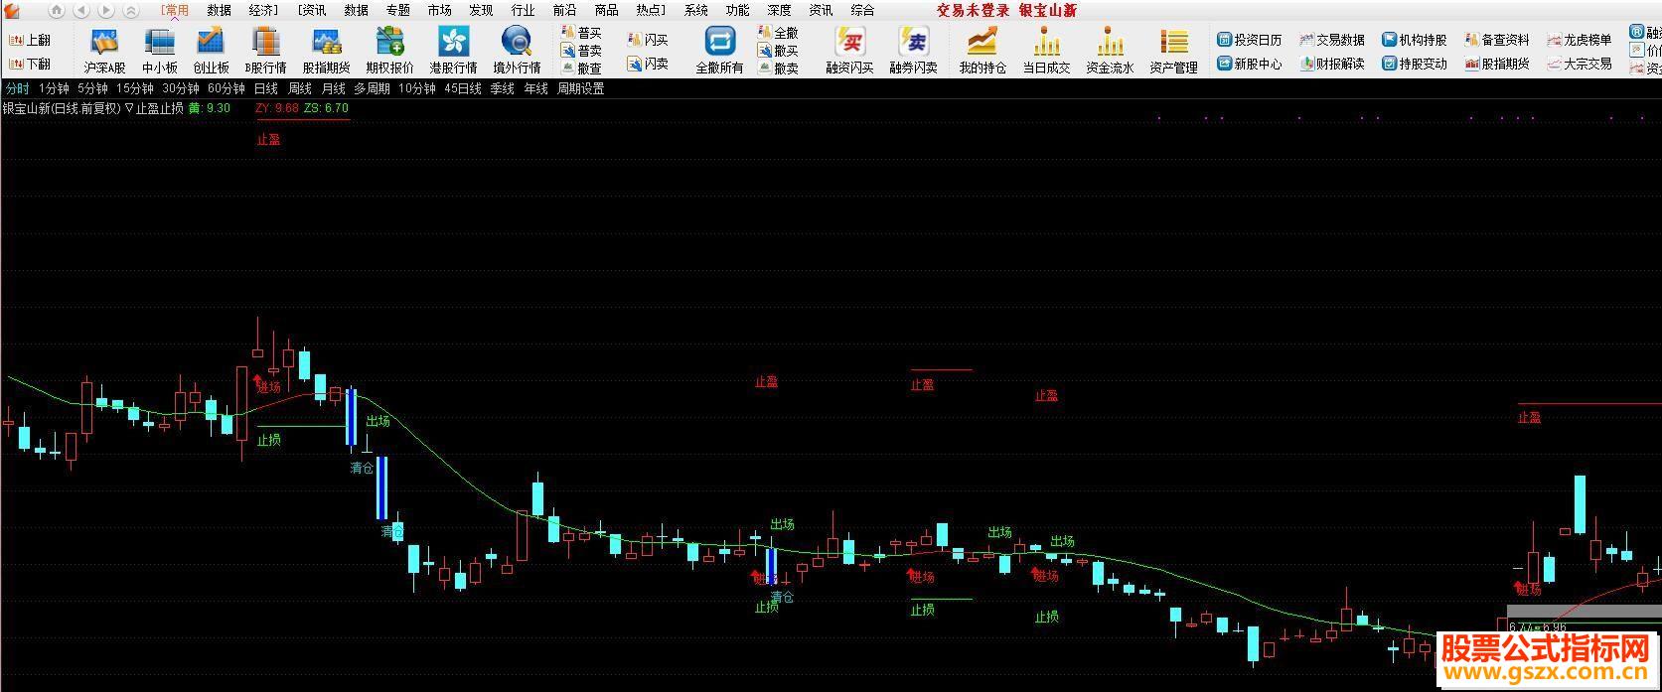Open the 综合 menu
Viewport: 1662px width, 692px height.
pyautogui.click(x=863, y=10)
